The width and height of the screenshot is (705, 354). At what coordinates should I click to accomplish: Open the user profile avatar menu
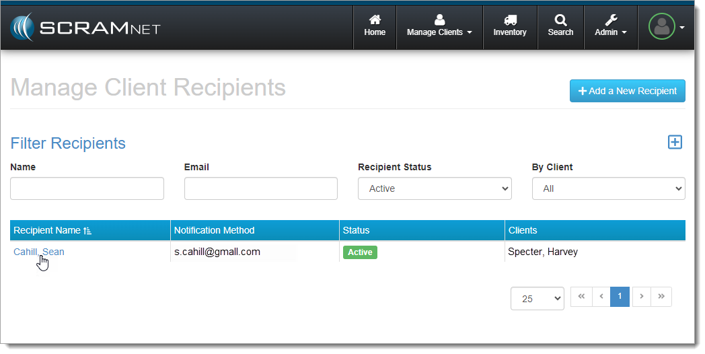click(x=666, y=27)
